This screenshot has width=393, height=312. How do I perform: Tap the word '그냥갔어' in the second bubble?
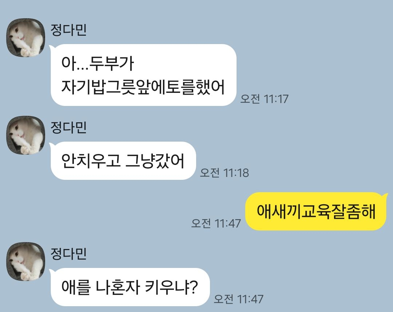click(x=155, y=161)
